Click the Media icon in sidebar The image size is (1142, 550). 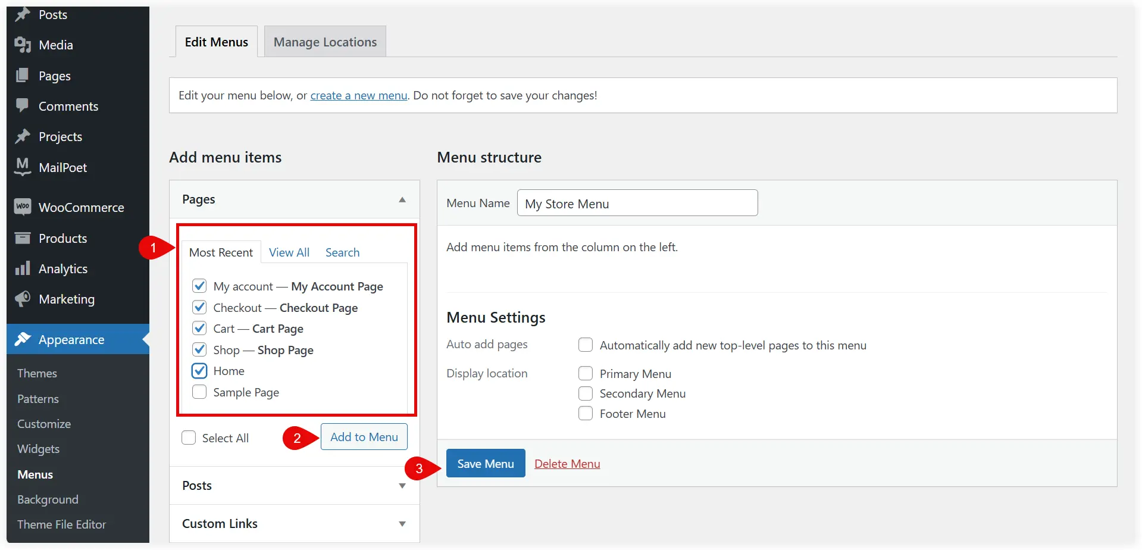(x=23, y=45)
